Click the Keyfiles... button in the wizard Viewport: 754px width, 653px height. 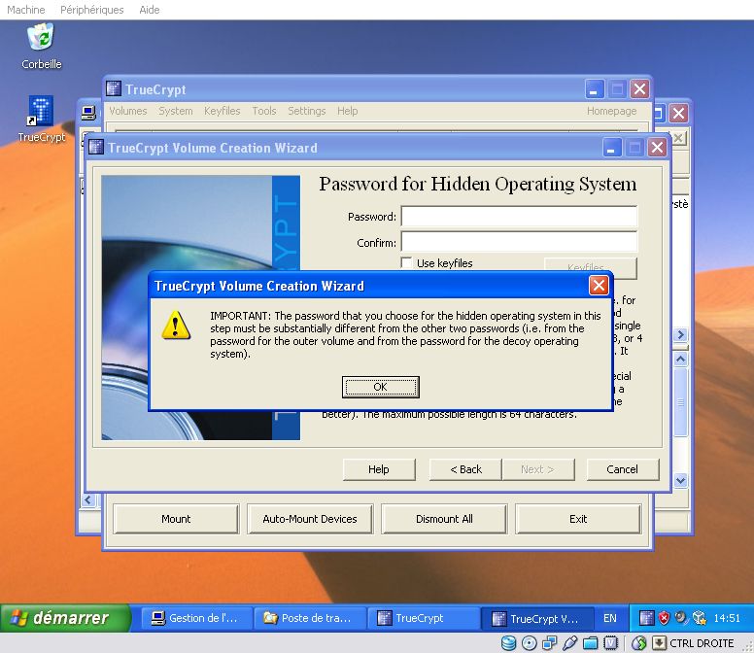[x=591, y=266]
